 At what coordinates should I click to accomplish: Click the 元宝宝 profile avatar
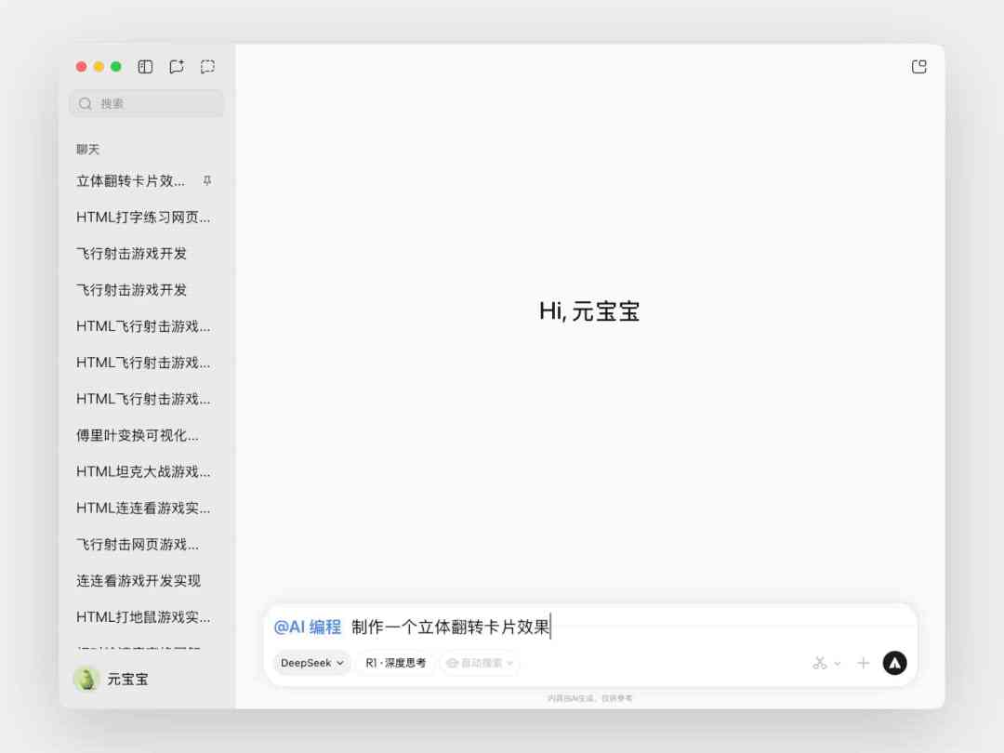click(x=85, y=679)
